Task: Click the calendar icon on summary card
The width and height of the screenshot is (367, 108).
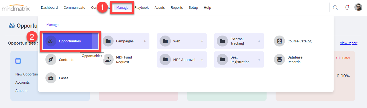Action: coord(18,61)
